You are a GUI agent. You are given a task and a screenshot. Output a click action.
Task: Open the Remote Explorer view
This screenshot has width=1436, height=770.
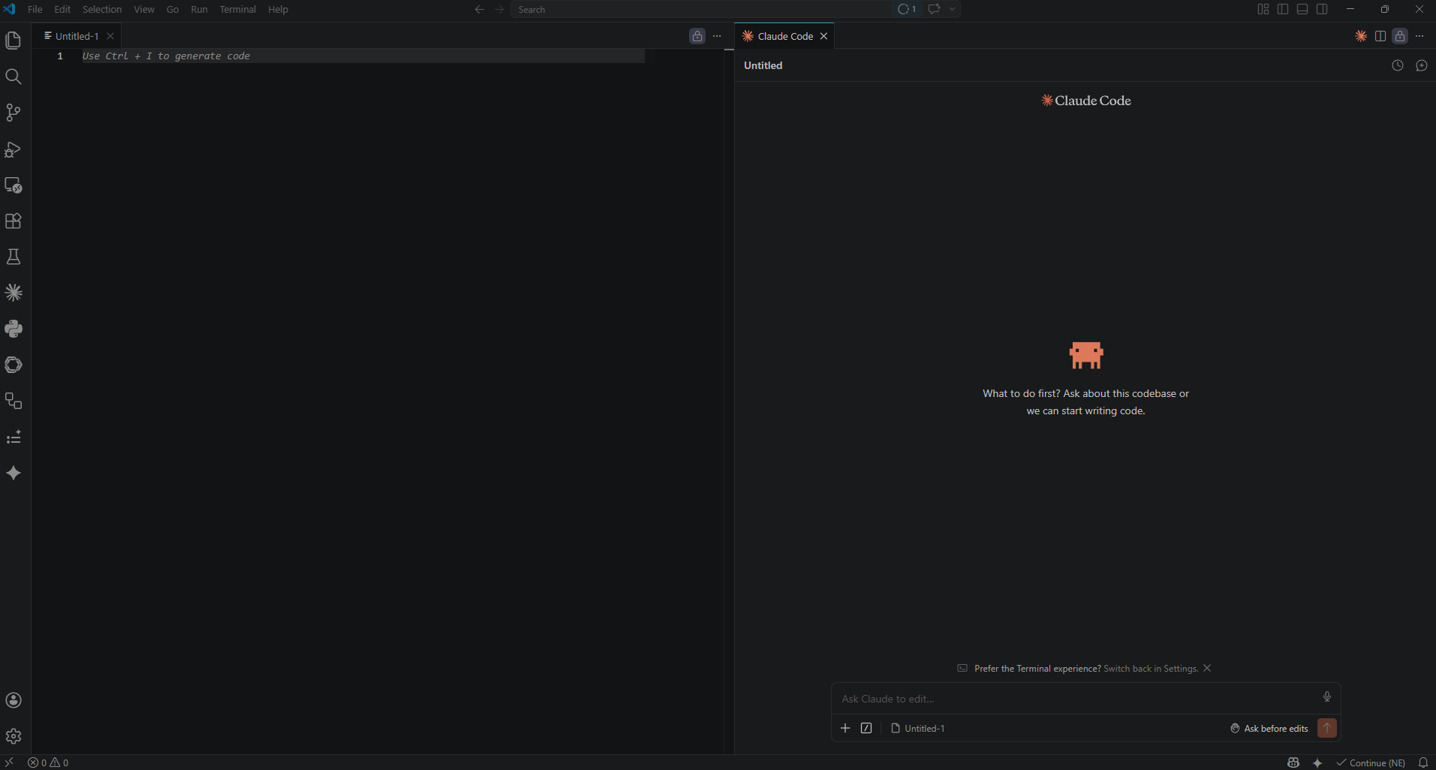tap(14, 185)
